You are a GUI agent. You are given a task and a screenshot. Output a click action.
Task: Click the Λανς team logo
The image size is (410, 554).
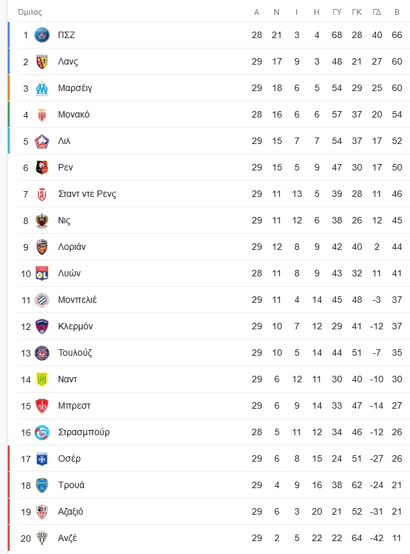[42, 61]
